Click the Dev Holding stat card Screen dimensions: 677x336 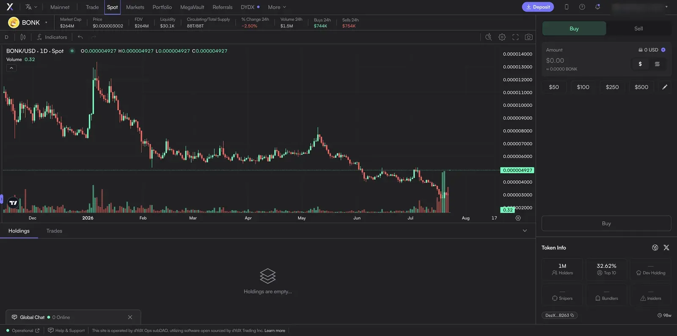pyautogui.click(x=651, y=269)
